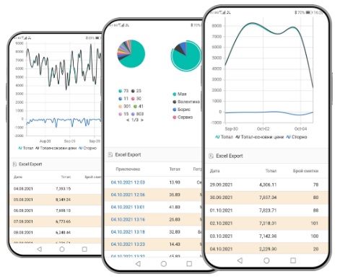
Task: Click the Excel Export file icon on the right phone
Action: [x=211, y=156]
